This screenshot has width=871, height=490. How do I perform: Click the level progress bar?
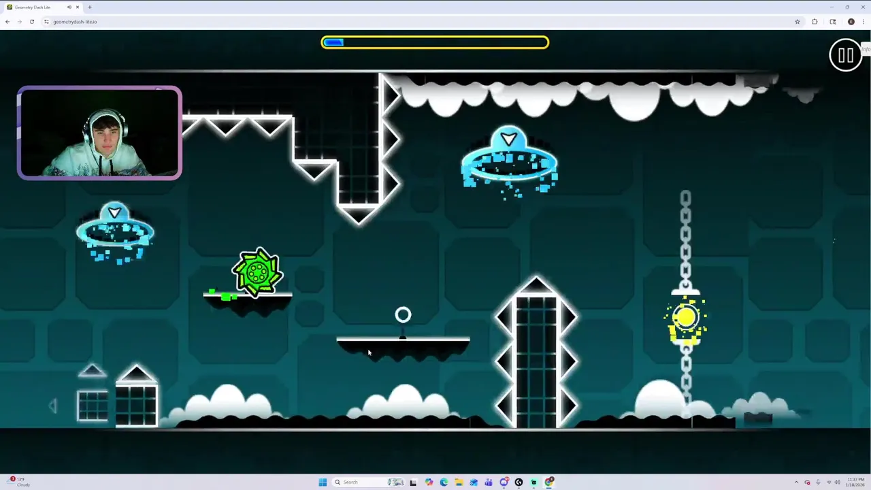pos(435,42)
